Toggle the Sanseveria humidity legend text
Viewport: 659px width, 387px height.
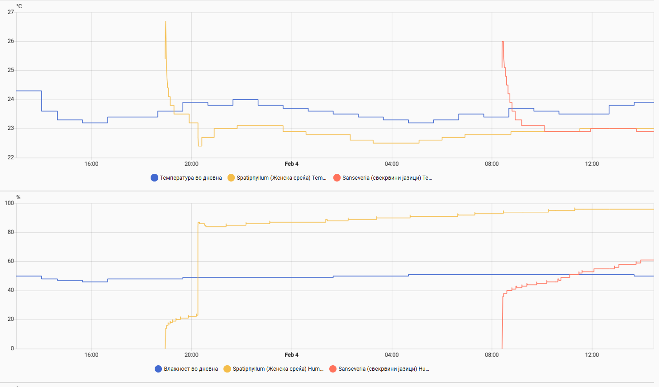(x=384, y=369)
